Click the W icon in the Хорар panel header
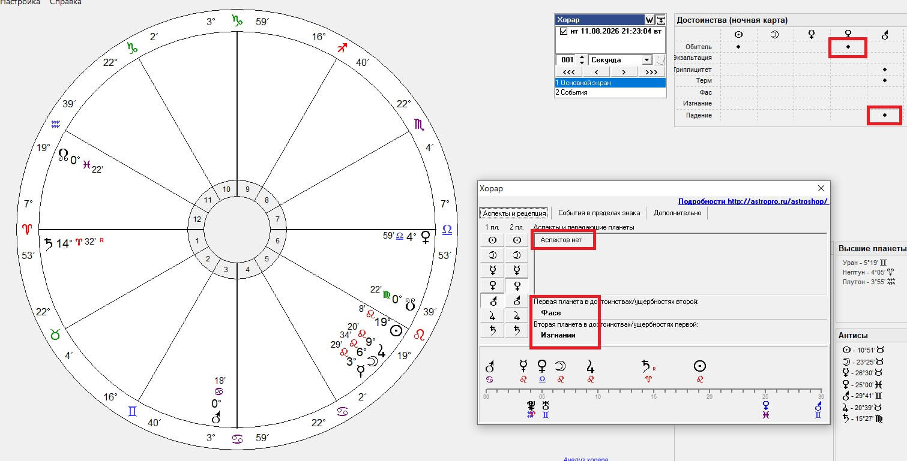907x461 pixels. [649, 20]
